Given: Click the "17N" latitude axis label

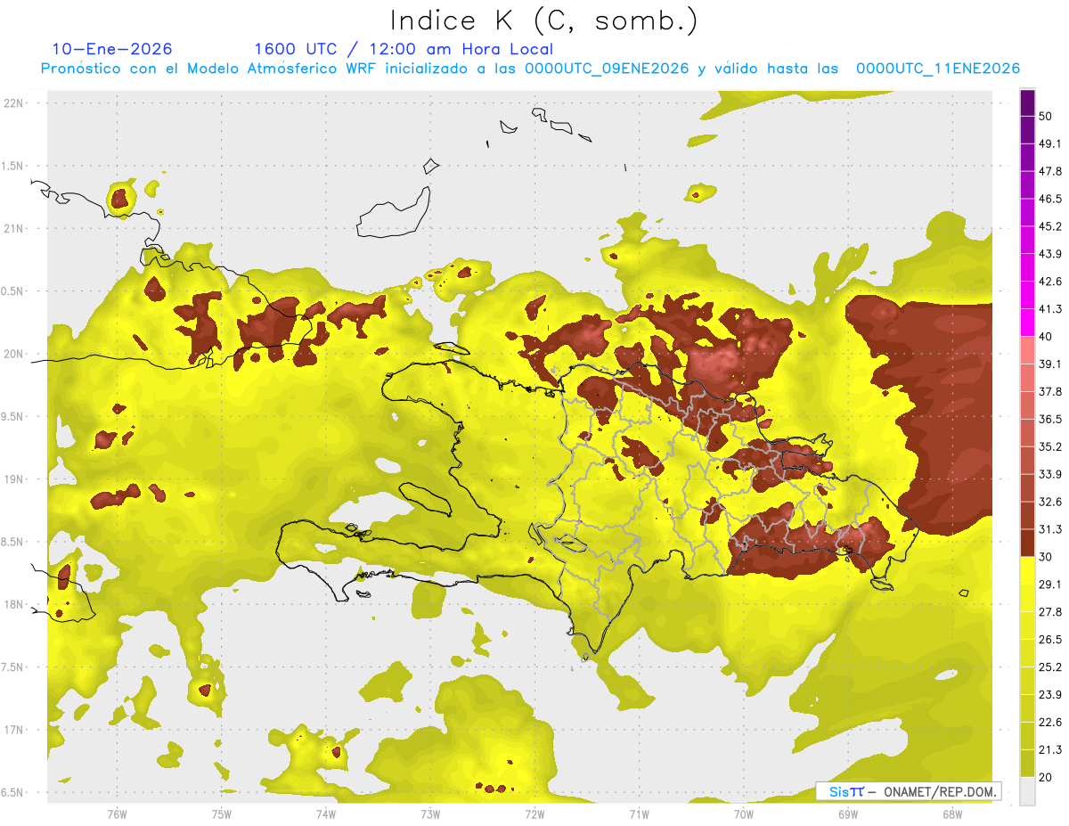Looking at the screenshot, I should point(15,730).
